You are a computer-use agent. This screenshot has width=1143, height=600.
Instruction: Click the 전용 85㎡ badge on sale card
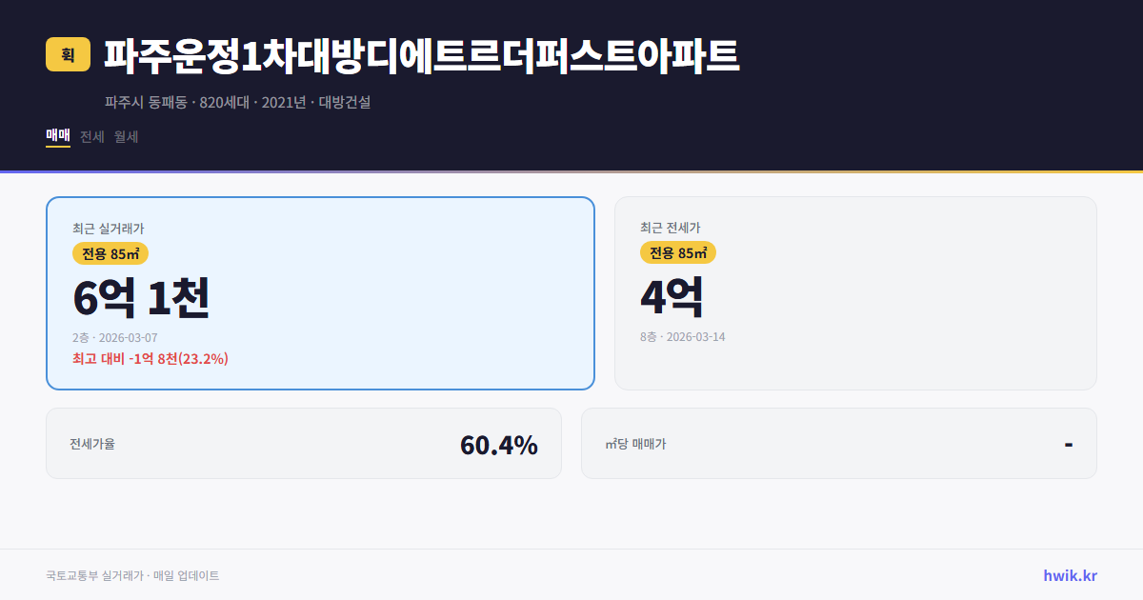point(109,253)
